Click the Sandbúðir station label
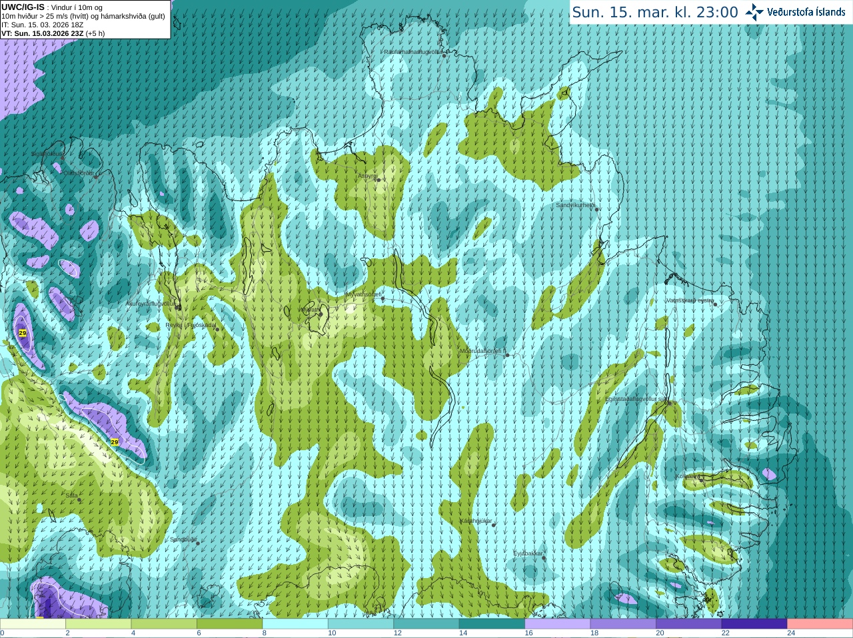853x638 pixels. [183, 539]
